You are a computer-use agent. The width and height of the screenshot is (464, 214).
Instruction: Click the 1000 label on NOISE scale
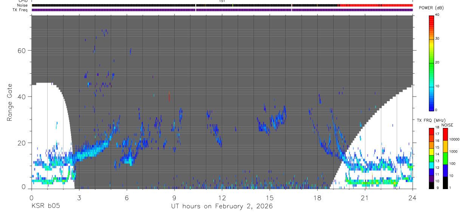[453, 151]
